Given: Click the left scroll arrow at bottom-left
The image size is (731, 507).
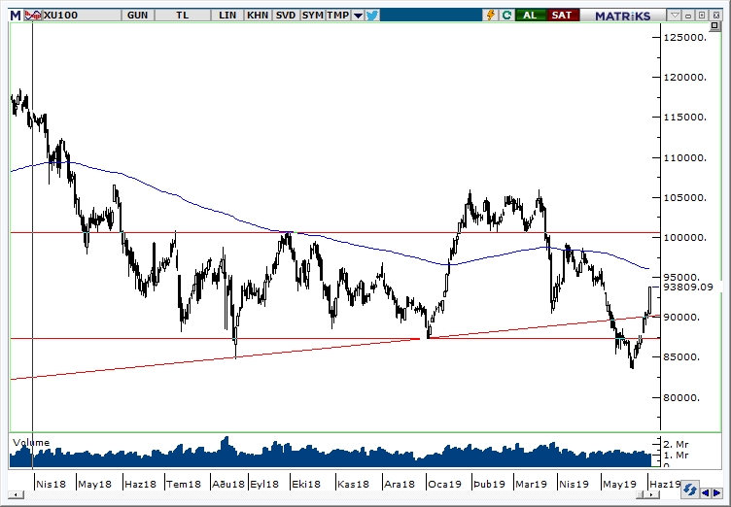Looking at the screenshot, I should 16,494.
